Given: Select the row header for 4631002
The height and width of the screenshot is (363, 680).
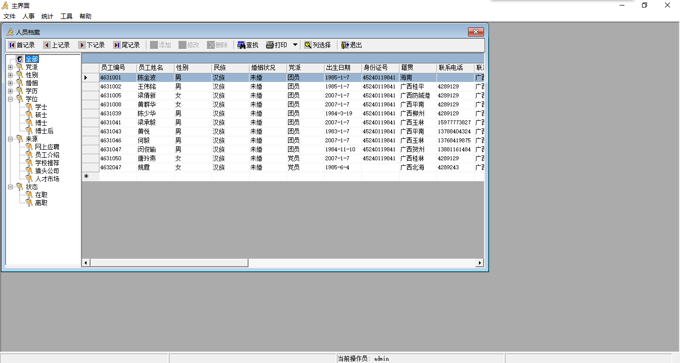Looking at the screenshot, I should [90, 86].
